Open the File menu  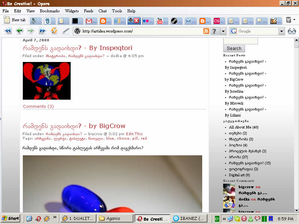6,11
